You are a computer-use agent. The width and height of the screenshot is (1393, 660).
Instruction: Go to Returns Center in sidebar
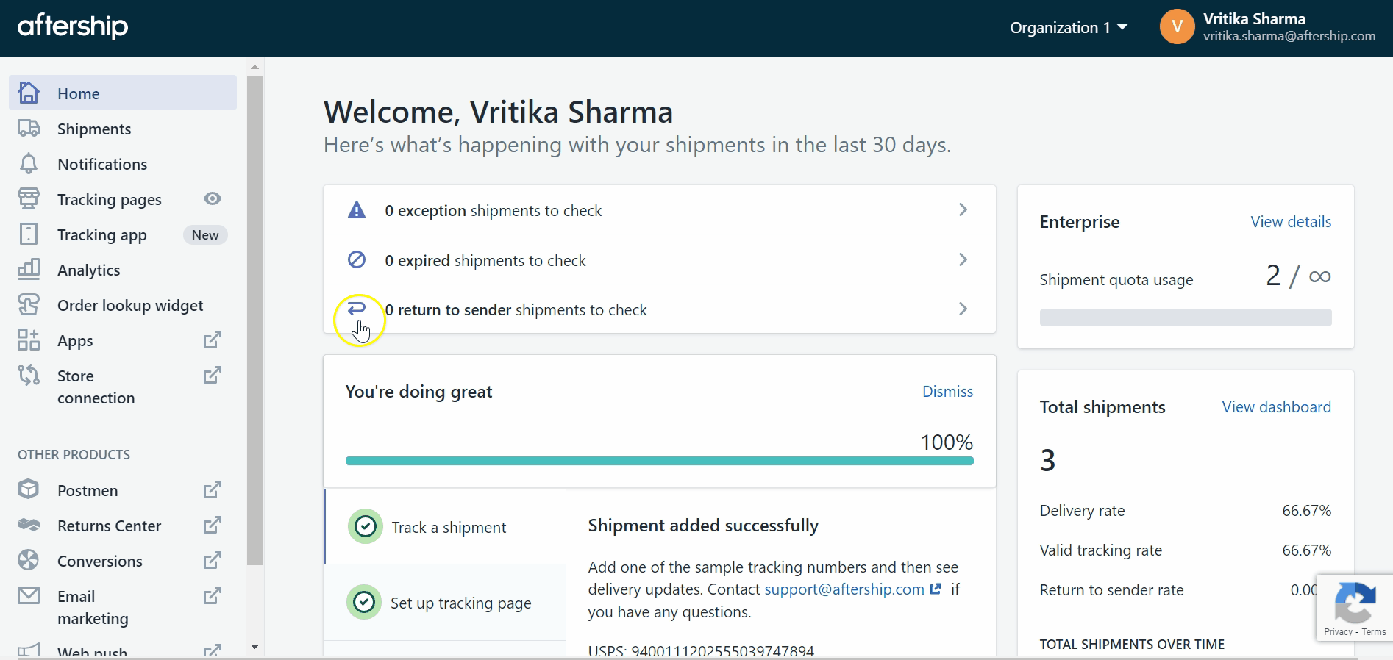pos(109,526)
